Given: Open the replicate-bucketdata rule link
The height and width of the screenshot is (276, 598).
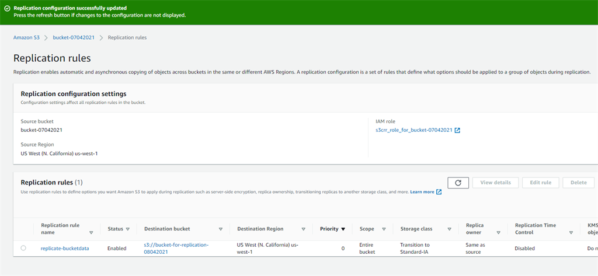Looking at the screenshot, I should 65,248.
